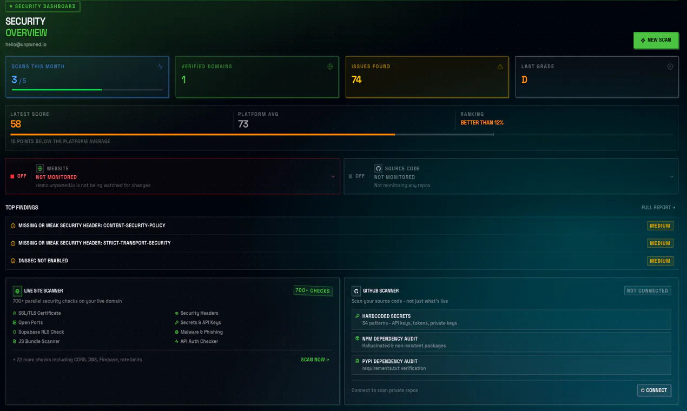
Task: Click the New Scan button
Action: [x=656, y=40]
